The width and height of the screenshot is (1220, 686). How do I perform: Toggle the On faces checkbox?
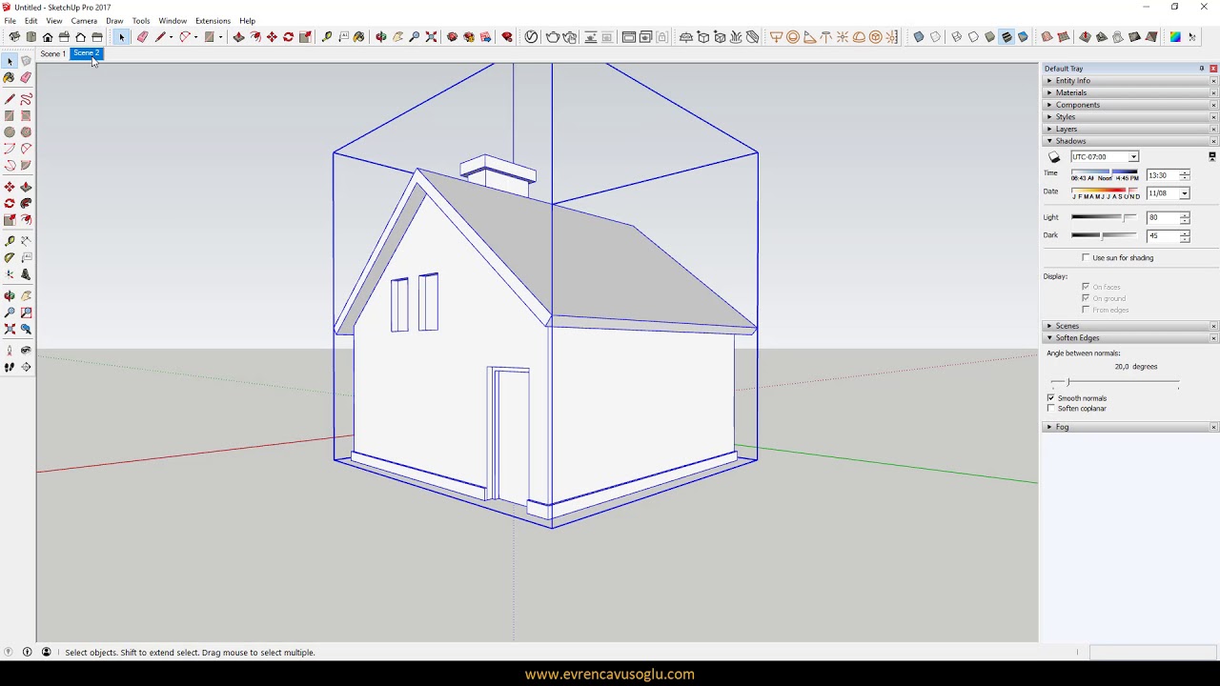1086,287
